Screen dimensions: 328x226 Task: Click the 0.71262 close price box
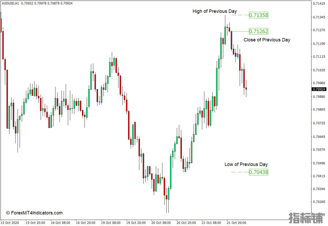[x=258, y=31]
